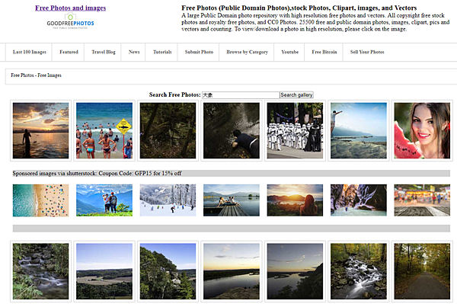Open the Free Bitcoin page
The width and height of the screenshot is (457, 304).
coord(324,52)
